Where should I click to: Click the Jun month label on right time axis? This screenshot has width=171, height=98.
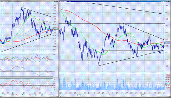coord(110,95)
